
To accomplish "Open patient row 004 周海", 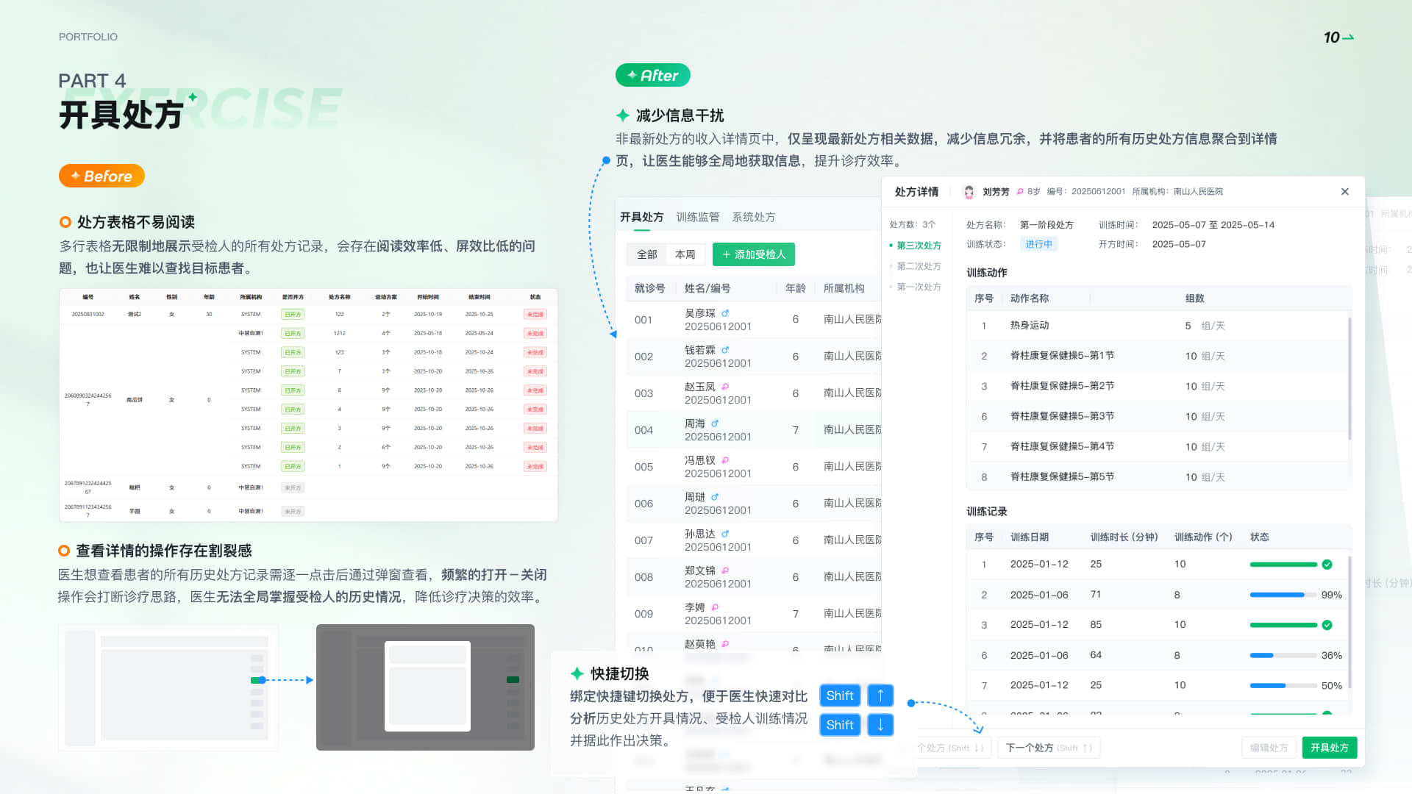I will coord(753,430).
